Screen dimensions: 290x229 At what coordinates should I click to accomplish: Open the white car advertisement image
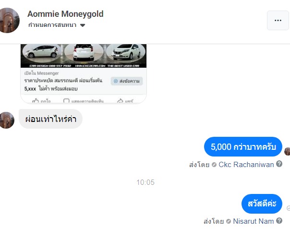(x=84, y=56)
